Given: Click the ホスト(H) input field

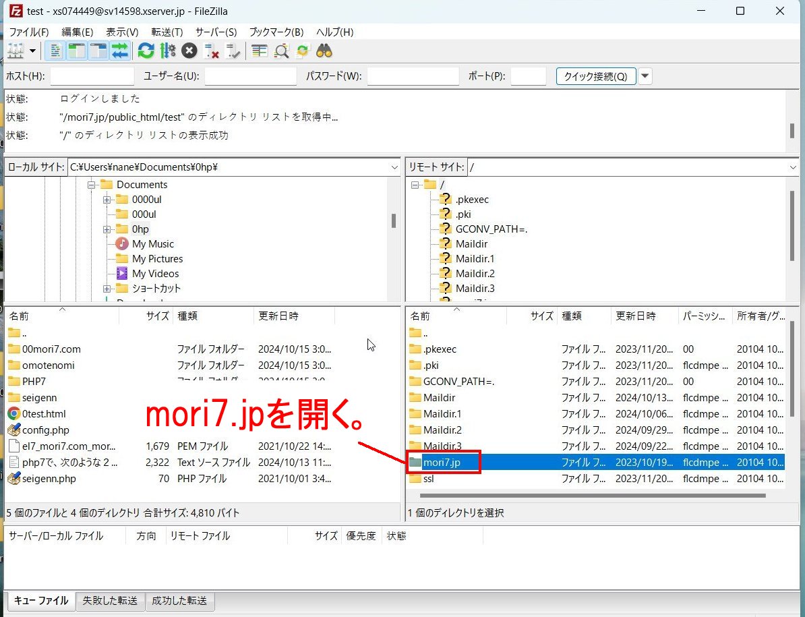Looking at the screenshot, I should pos(92,76).
